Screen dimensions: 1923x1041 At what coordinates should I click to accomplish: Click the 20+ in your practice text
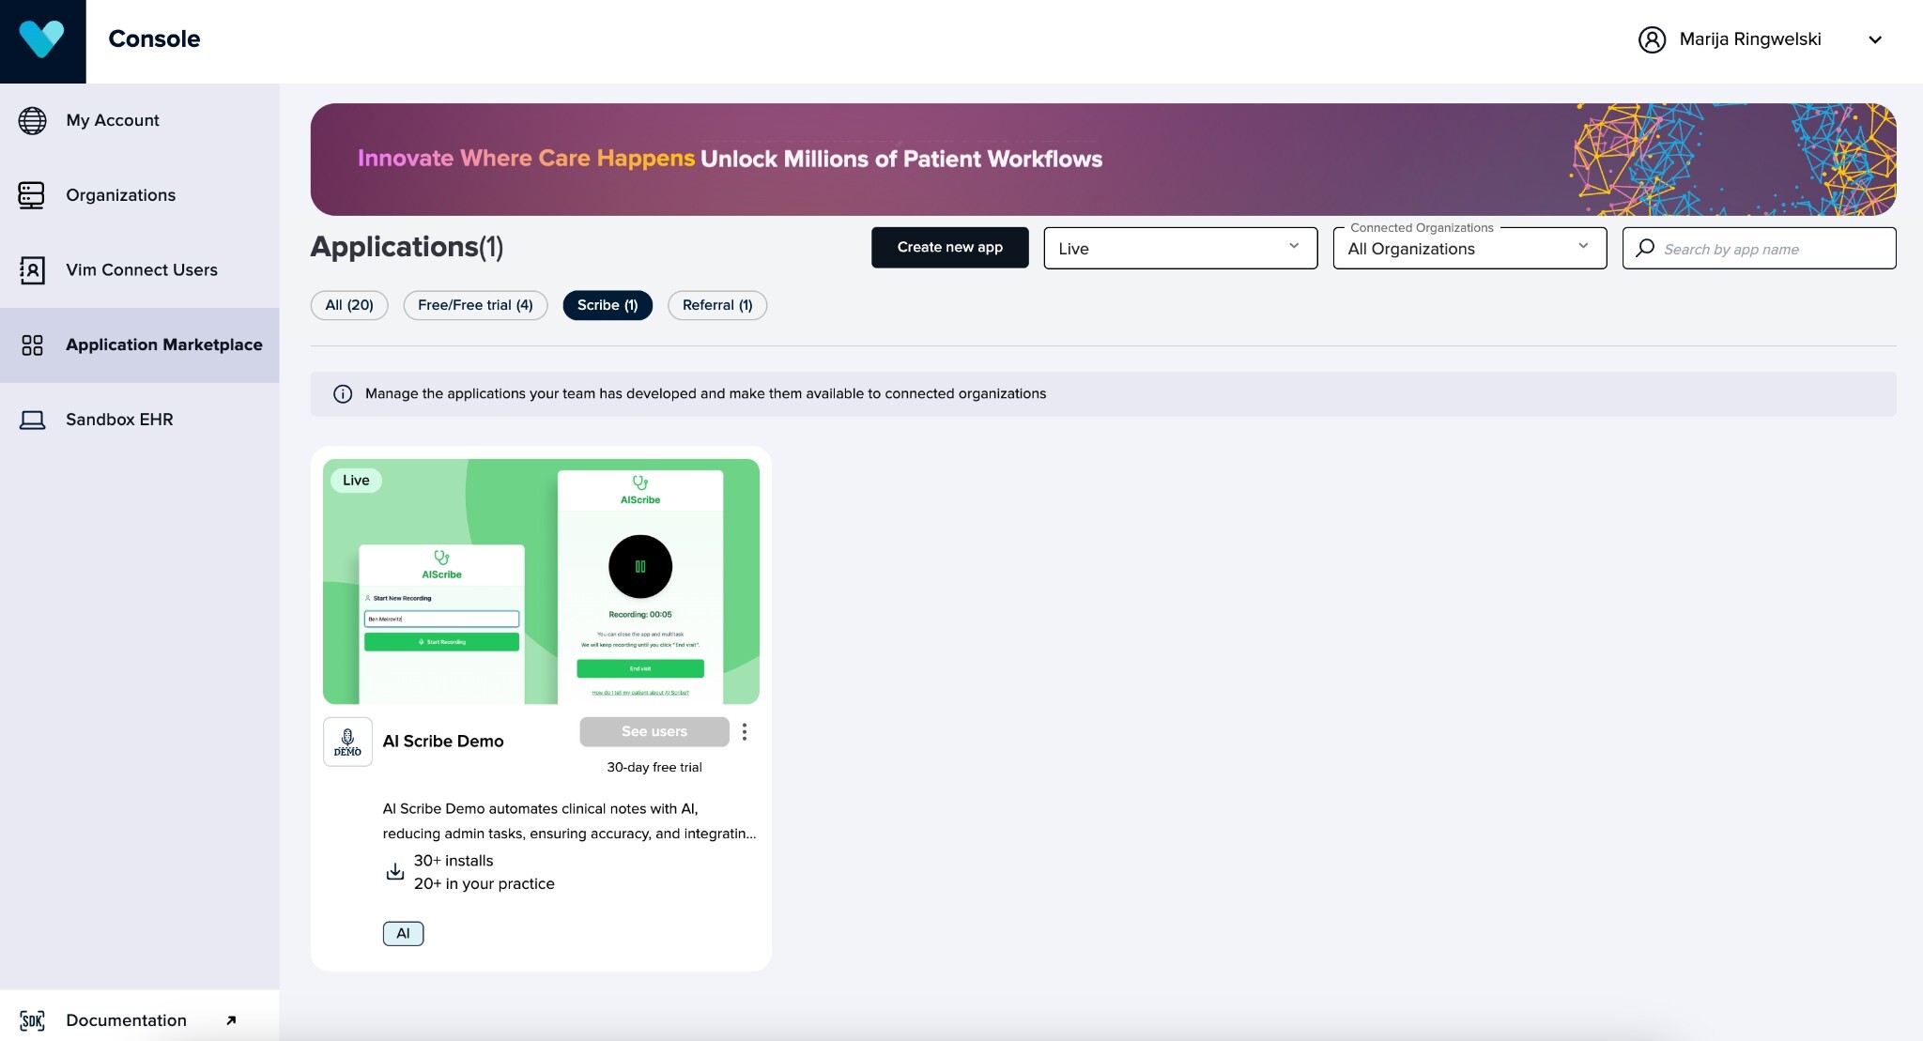pos(485,884)
